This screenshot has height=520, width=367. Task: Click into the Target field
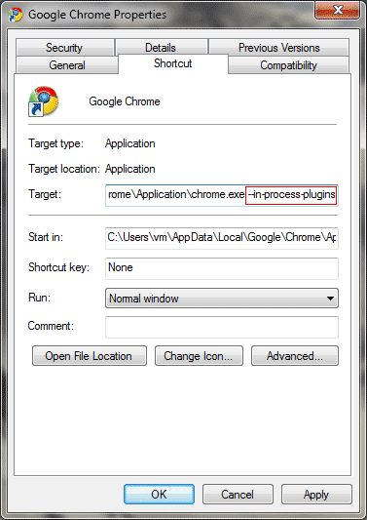(222, 195)
